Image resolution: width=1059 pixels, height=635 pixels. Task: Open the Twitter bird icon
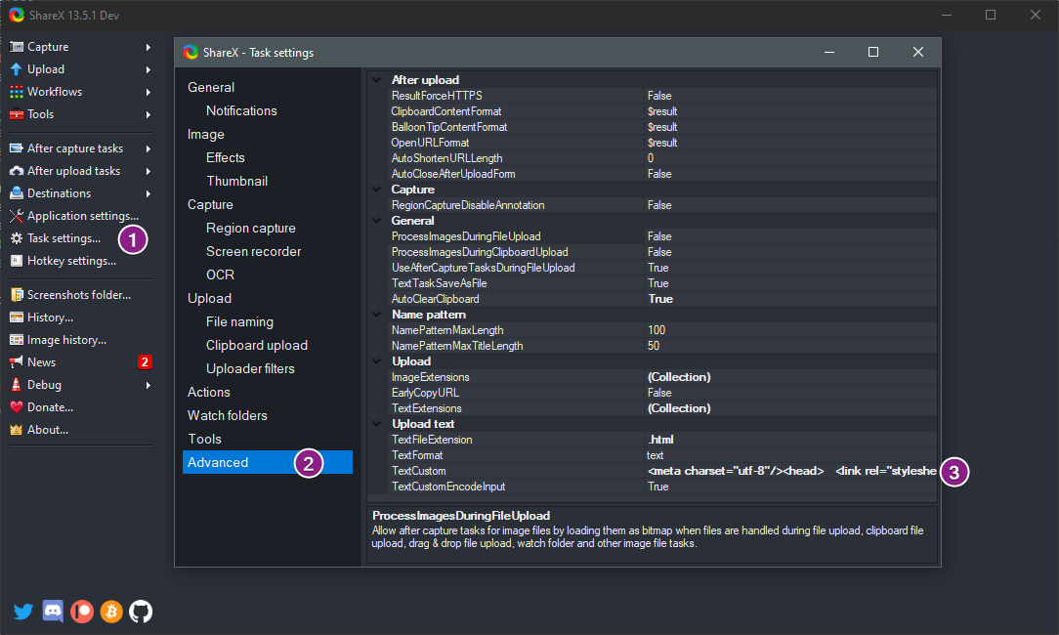coord(23,612)
